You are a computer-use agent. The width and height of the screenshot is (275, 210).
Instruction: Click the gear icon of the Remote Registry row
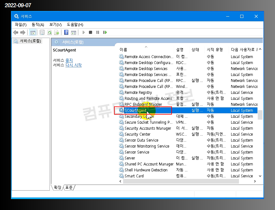tap(121, 92)
